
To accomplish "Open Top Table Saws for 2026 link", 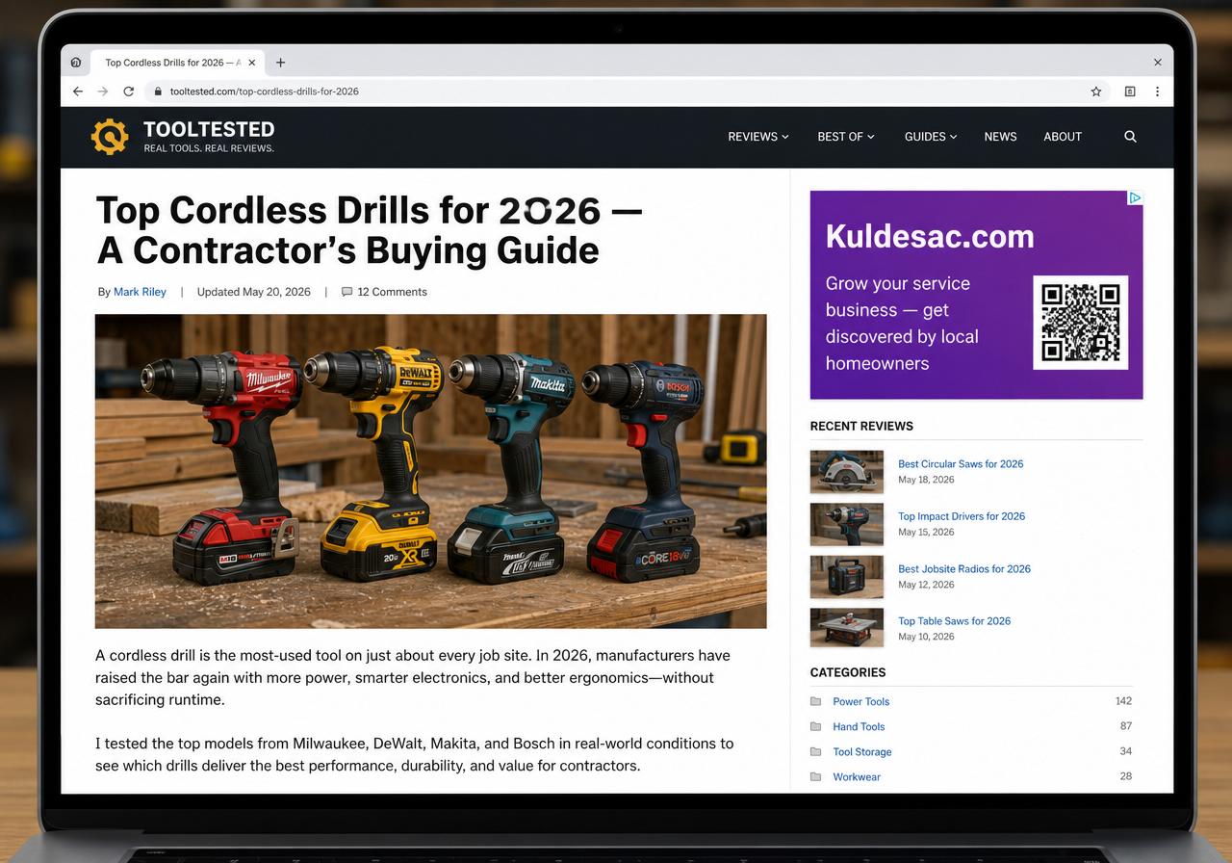I will click(x=954, y=621).
